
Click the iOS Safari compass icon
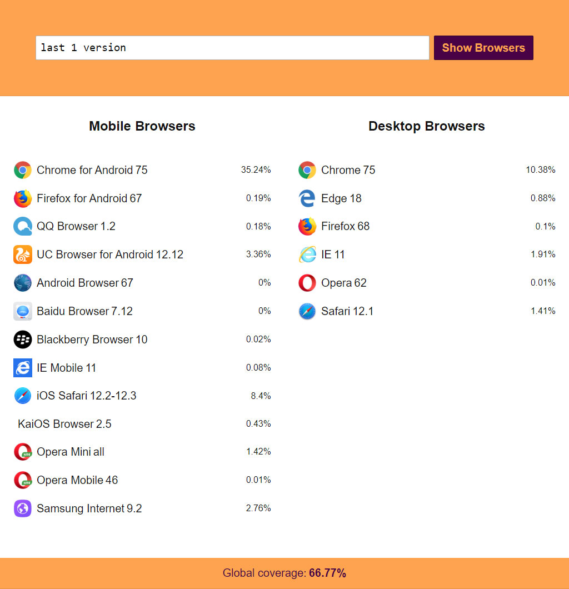23,396
